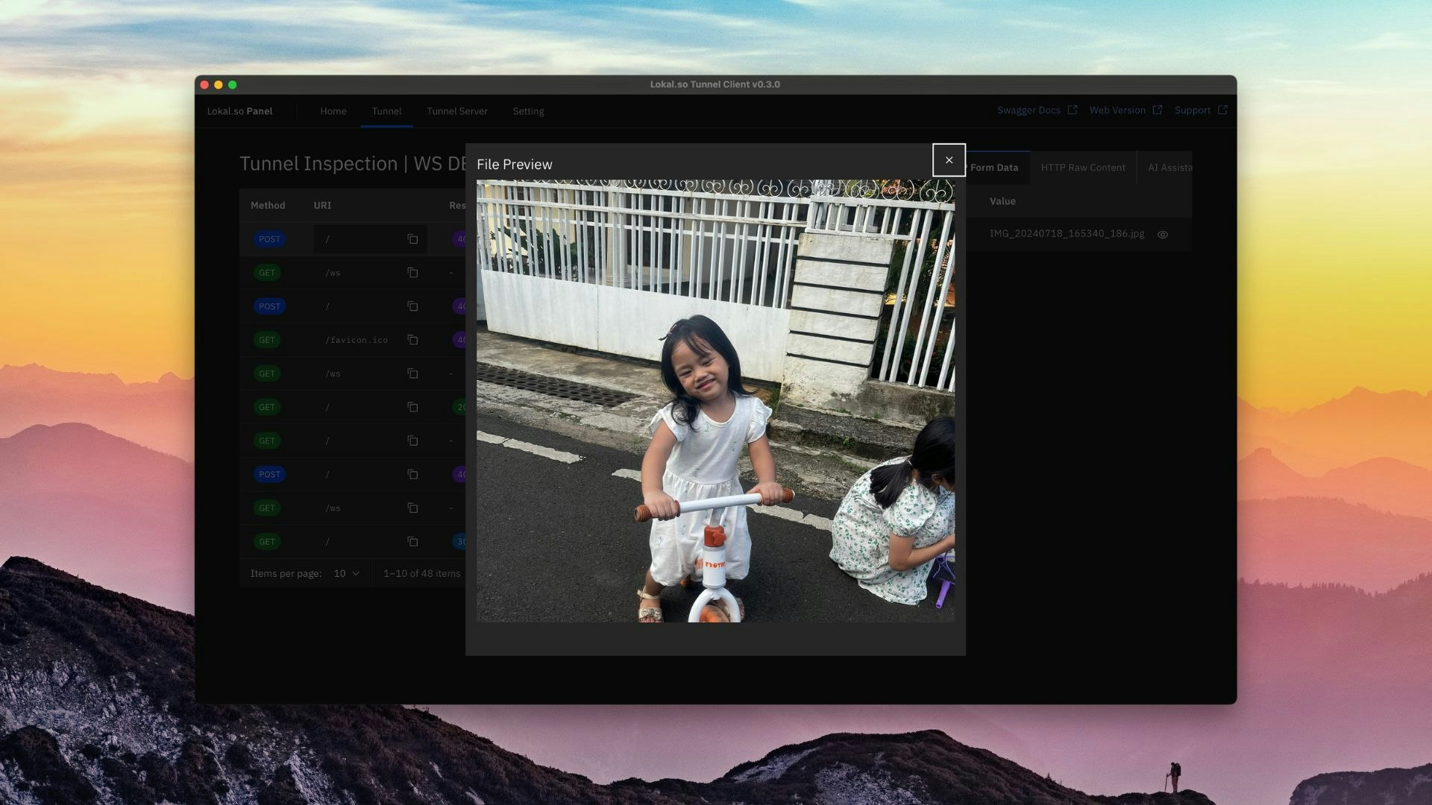Viewport: 1432px width, 805px height.
Task: Toggle preview eye icon for IMG_20240718 file
Action: click(1162, 235)
